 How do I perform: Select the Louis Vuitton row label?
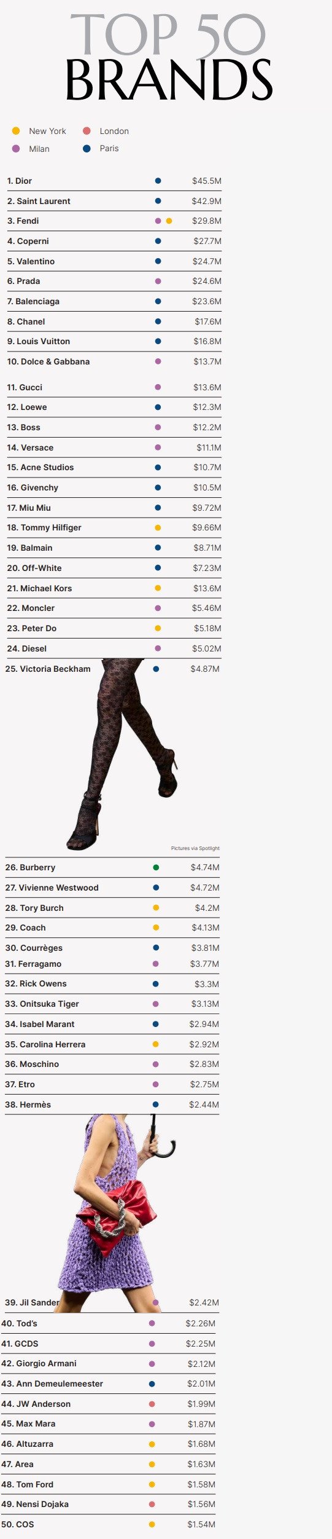[x=38, y=341]
